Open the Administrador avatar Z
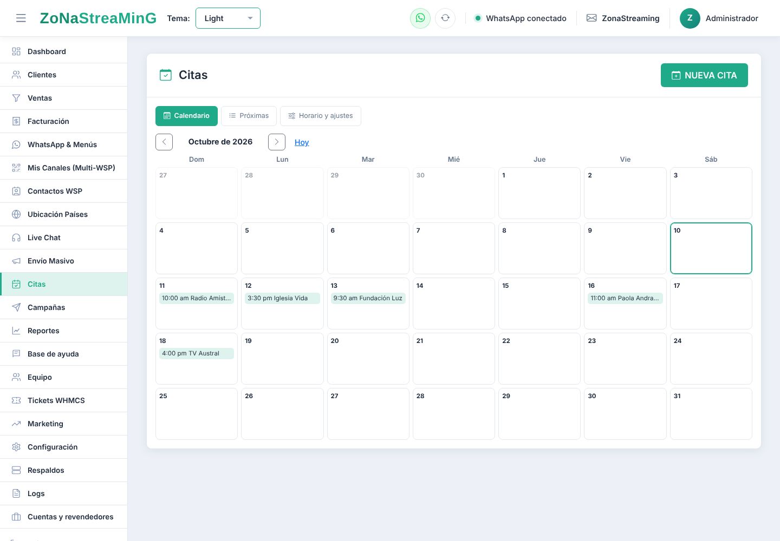Screen dimensions: 780x541 click(690, 18)
